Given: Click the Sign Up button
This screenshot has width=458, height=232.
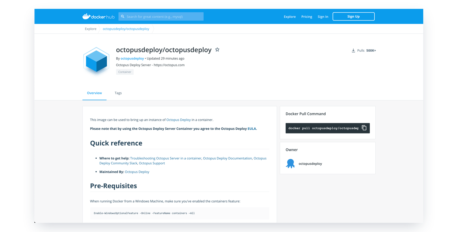Looking at the screenshot, I should coord(353,16).
